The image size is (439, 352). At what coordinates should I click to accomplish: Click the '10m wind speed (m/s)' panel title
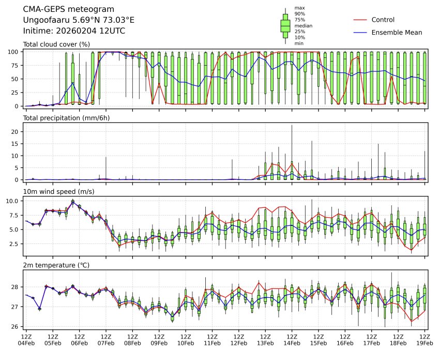coord(58,192)
